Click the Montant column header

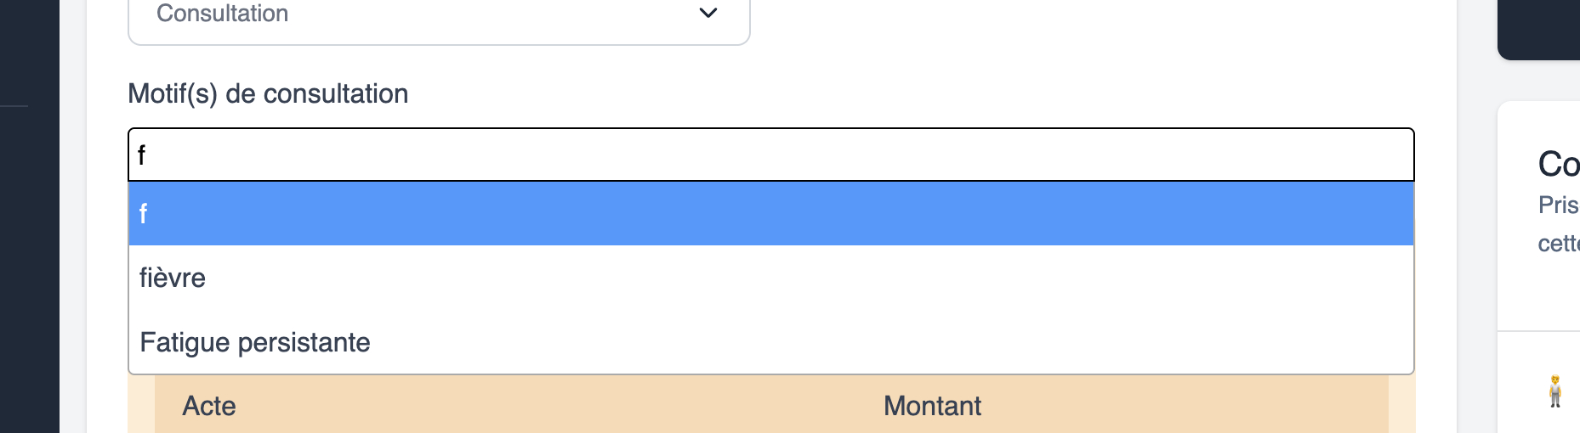point(932,406)
